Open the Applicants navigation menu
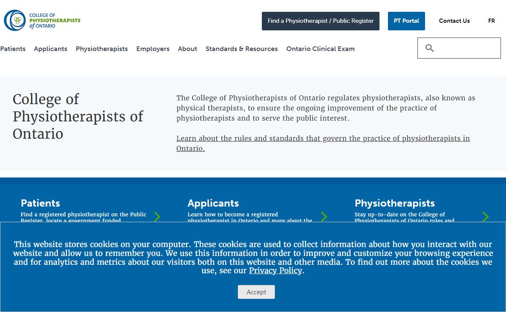This screenshot has width=506, height=312. pyautogui.click(x=51, y=49)
